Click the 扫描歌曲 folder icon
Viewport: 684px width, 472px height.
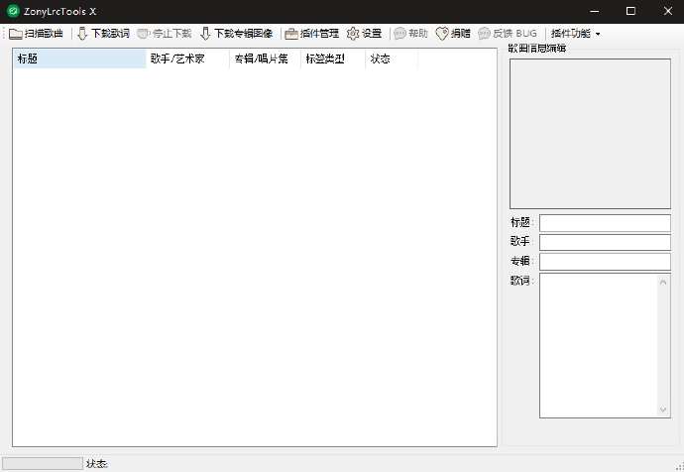pos(16,34)
